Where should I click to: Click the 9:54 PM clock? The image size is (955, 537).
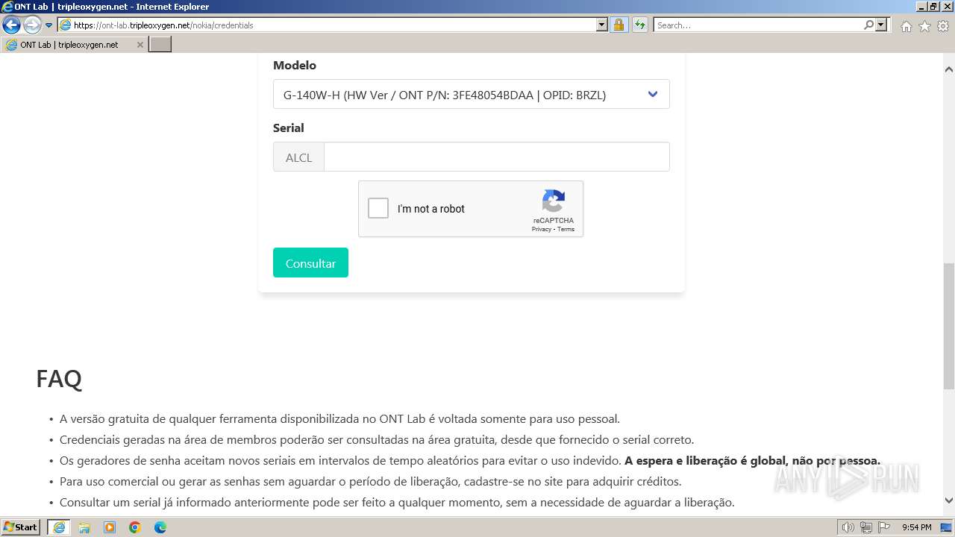tap(917, 527)
